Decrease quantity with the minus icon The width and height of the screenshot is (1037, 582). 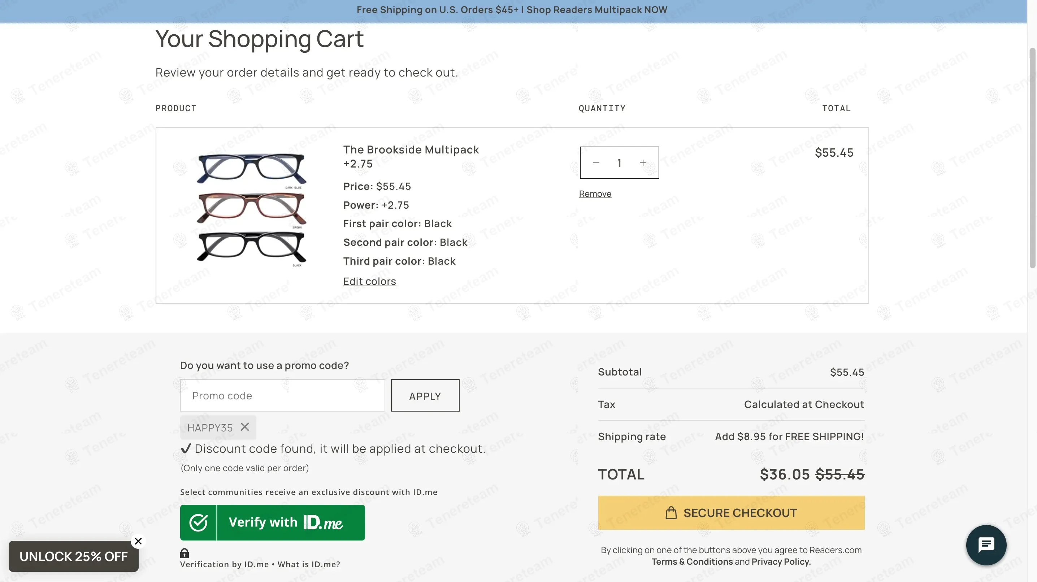click(x=596, y=163)
